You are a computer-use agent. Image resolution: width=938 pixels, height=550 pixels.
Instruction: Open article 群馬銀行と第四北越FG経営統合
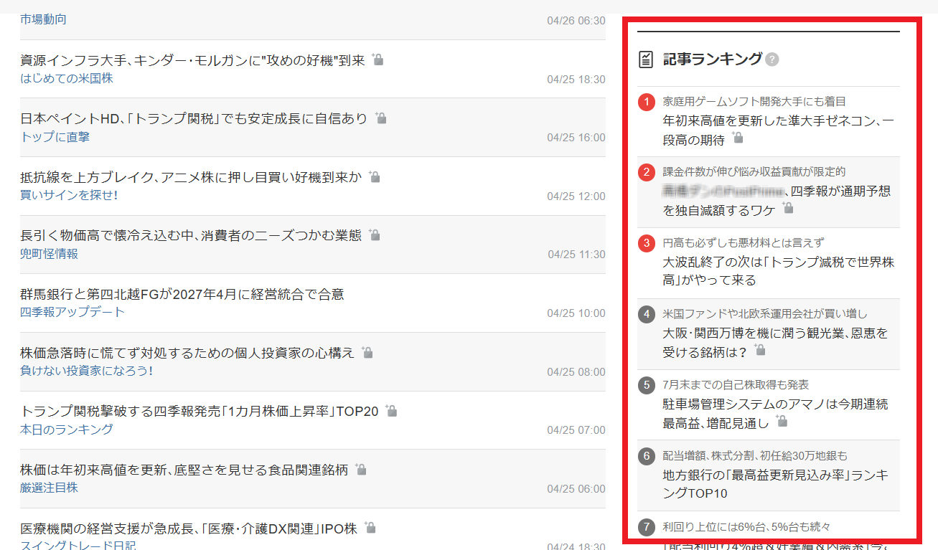pyautogui.click(x=182, y=294)
